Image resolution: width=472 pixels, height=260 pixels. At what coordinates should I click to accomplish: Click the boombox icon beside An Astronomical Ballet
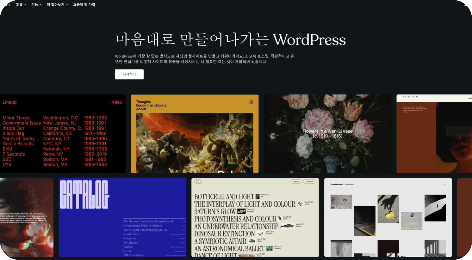pos(269,249)
